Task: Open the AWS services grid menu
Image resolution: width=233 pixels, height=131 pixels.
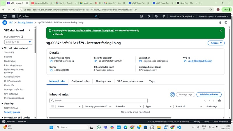Action: (13, 16)
